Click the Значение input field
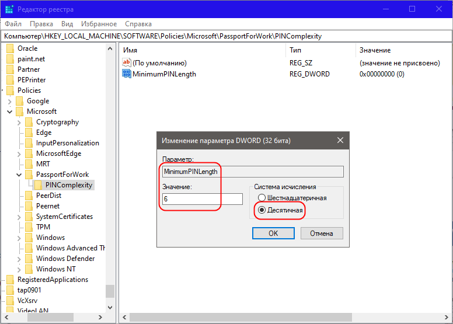This screenshot has height=324, width=453. pyautogui.click(x=202, y=199)
